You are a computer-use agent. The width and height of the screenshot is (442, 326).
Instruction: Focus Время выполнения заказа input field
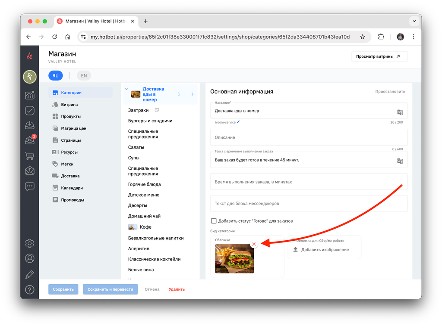click(x=309, y=182)
